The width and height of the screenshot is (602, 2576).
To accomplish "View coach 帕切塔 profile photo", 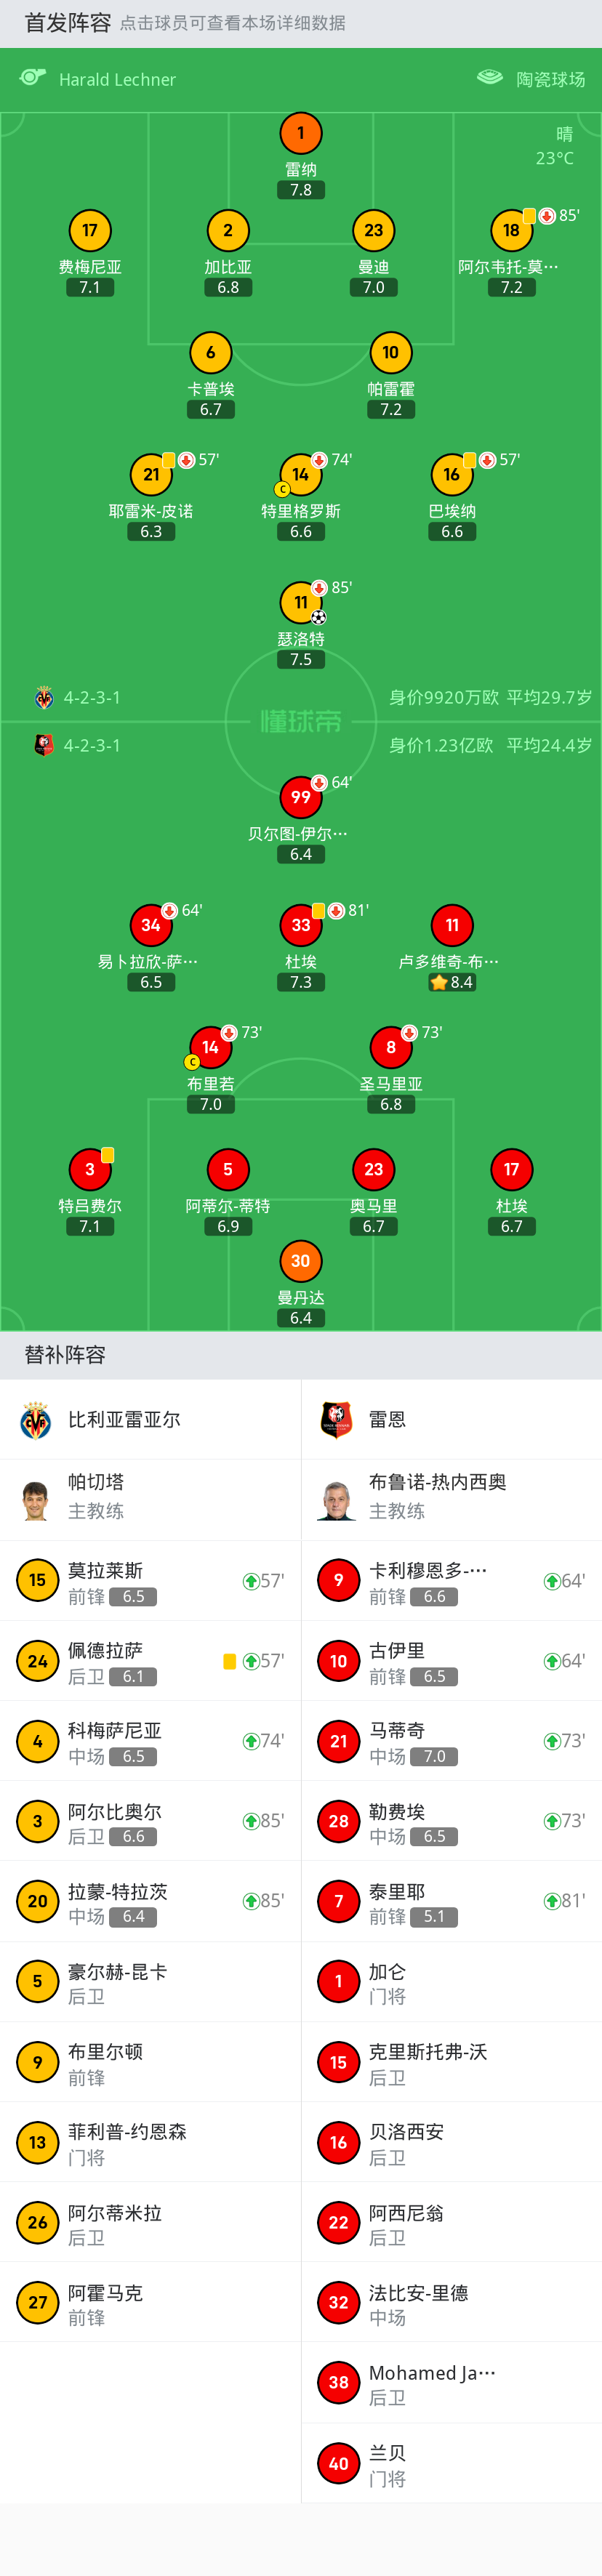I will [x=37, y=1500].
